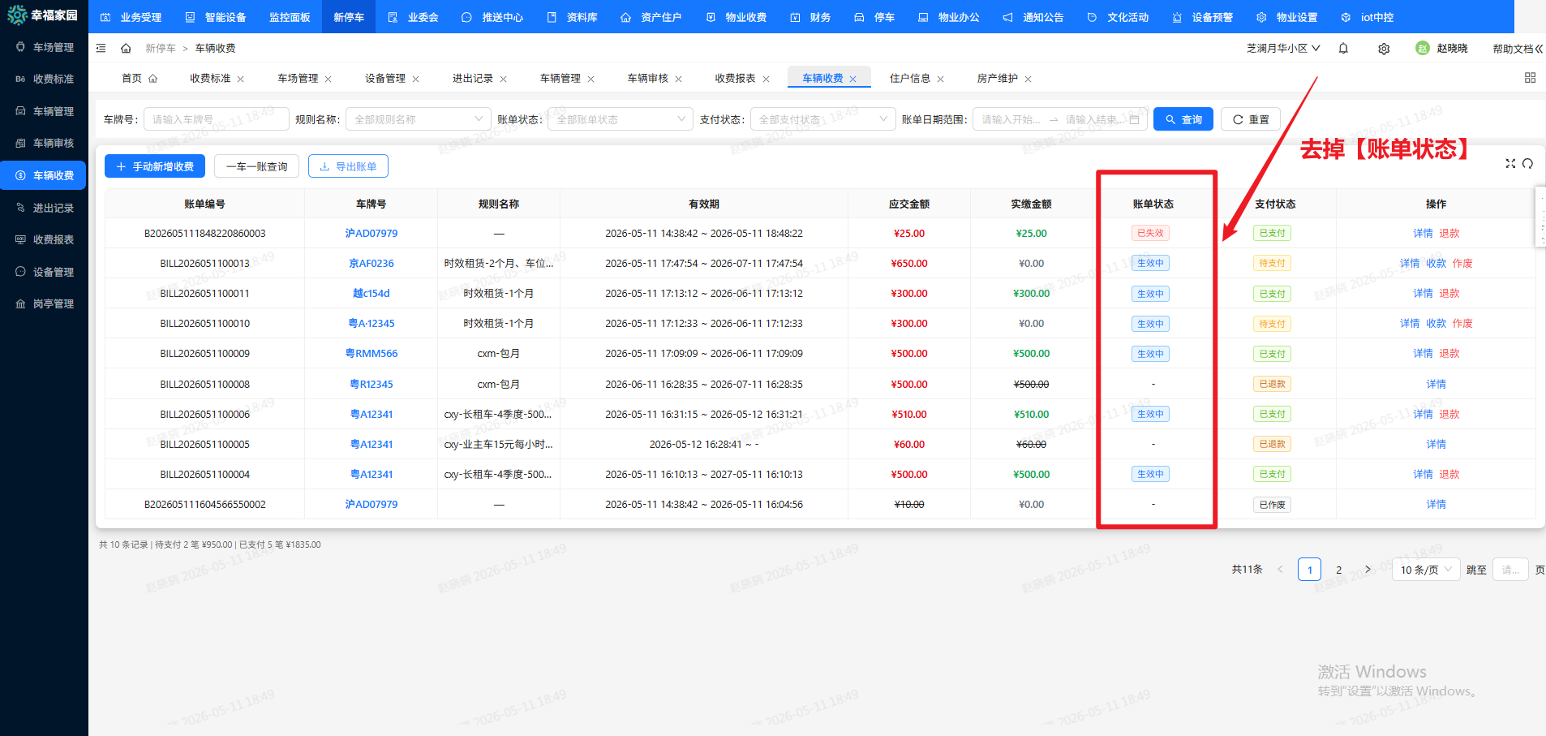The image size is (1546, 736).
Task: Open the 财务 top menu
Action: [x=811, y=17]
